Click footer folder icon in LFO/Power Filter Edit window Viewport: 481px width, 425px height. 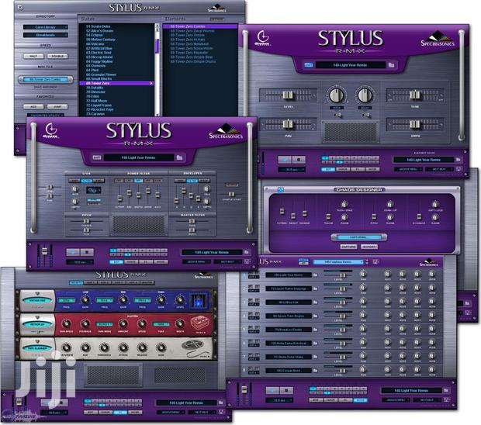point(247,252)
